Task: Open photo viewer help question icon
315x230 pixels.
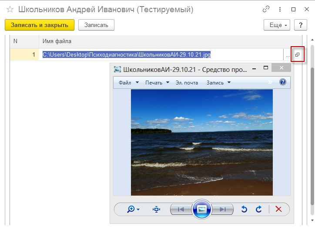Action: click(x=283, y=82)
